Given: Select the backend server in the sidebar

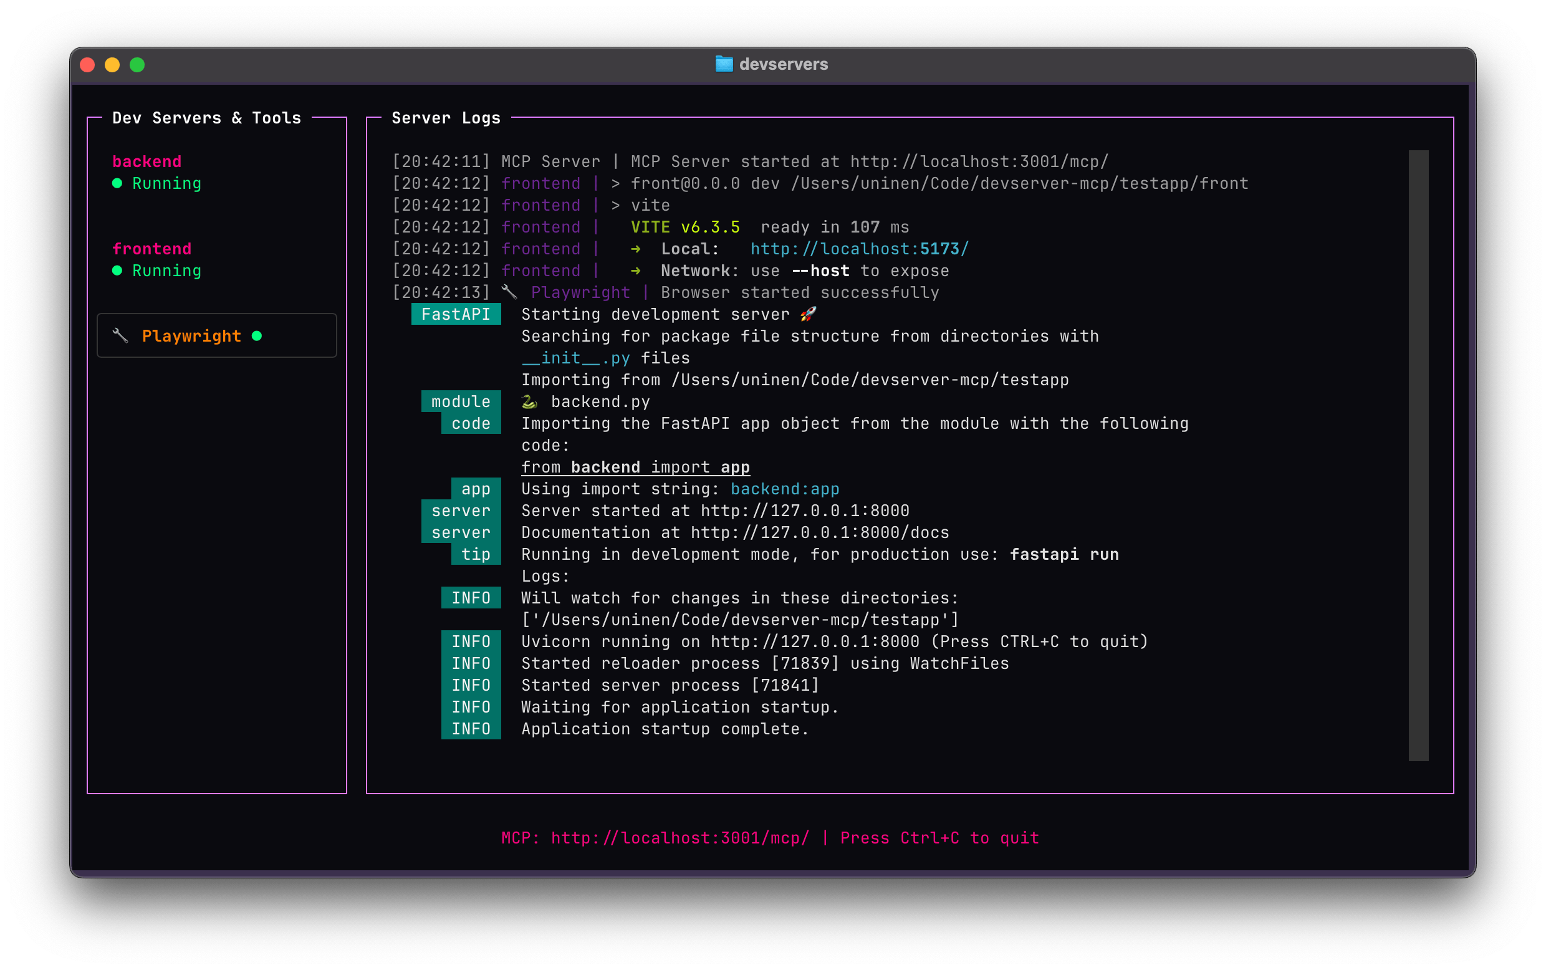Looking at the screenshot, I should (147, 161).
